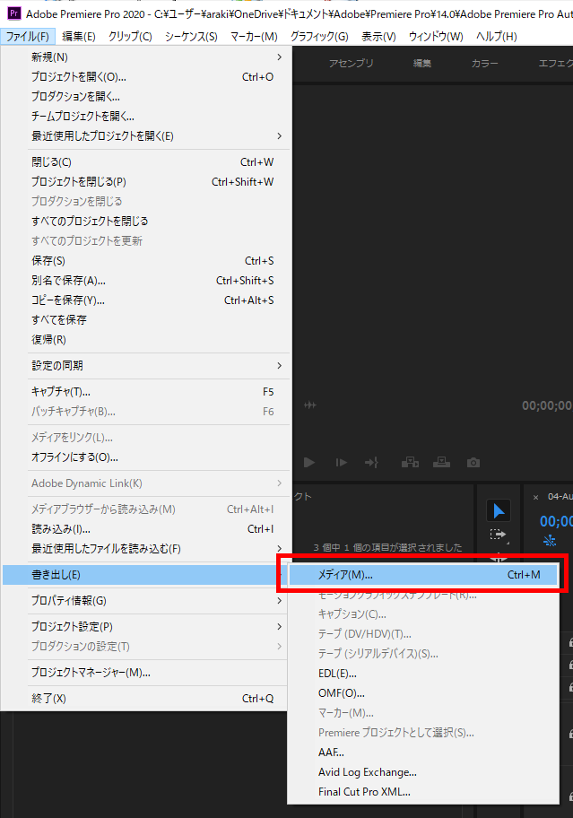
Task: Click the Insert icon in the monitor controls
Action: [411, 462]
